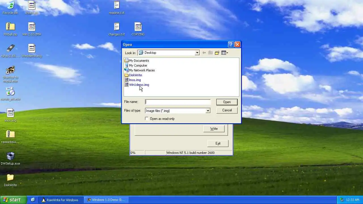Close the Open dialog

[x=238, y=44]
